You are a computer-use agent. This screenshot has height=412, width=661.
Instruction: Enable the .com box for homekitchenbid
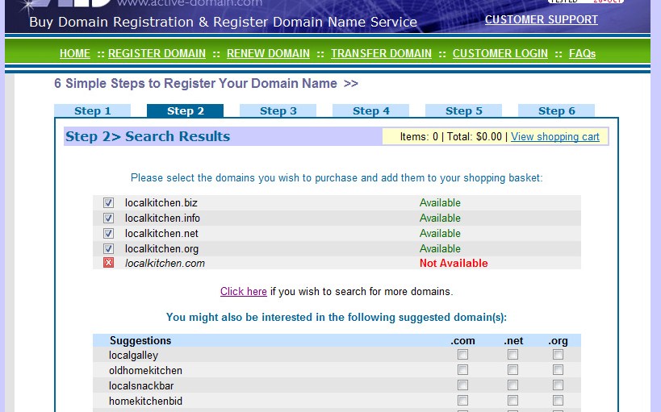(x=462, y=401)
